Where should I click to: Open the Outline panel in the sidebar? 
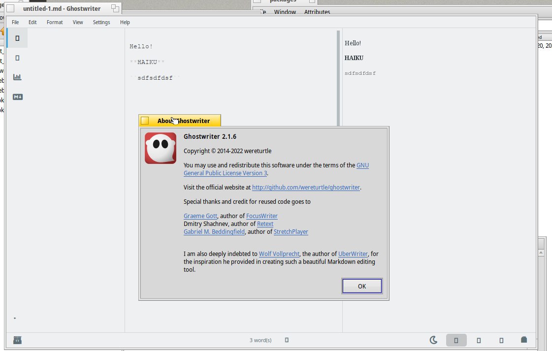[17, 38]
